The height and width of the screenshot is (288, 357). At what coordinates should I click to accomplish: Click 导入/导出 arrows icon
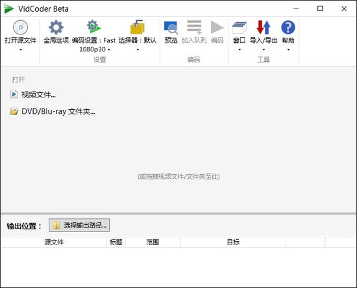point(264,27)
